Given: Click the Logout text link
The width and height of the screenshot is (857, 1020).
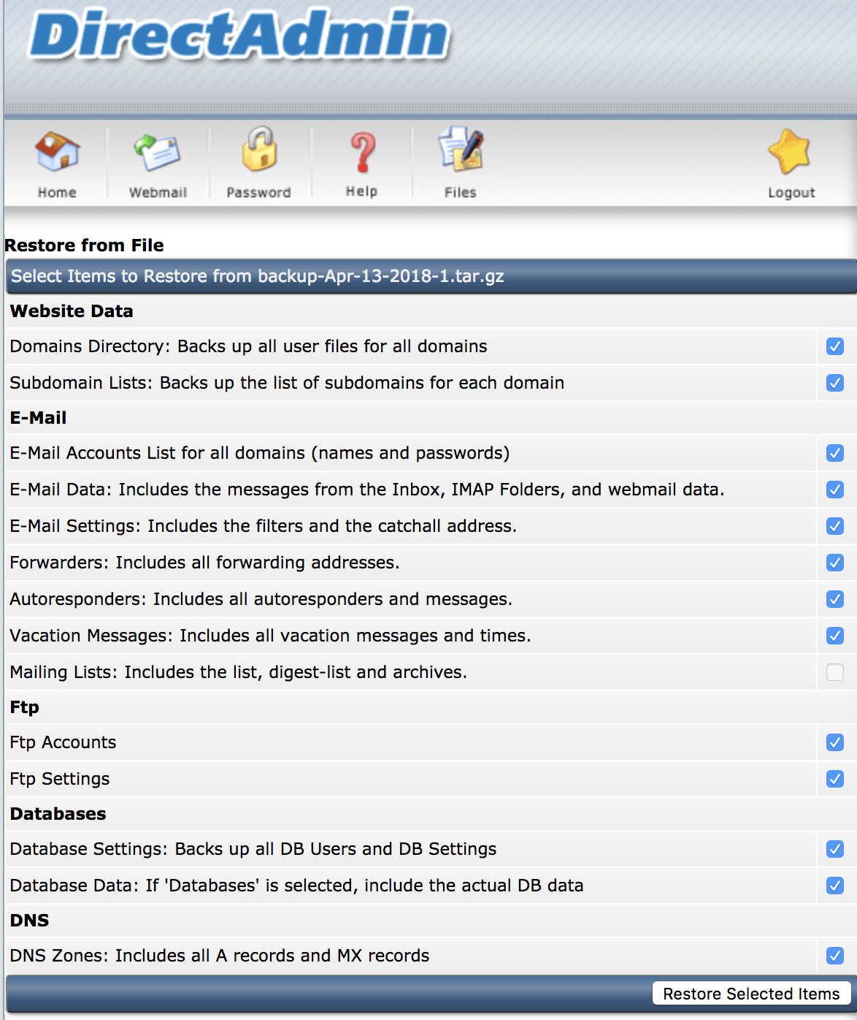Looking at the screenshot, I should 791,193.
